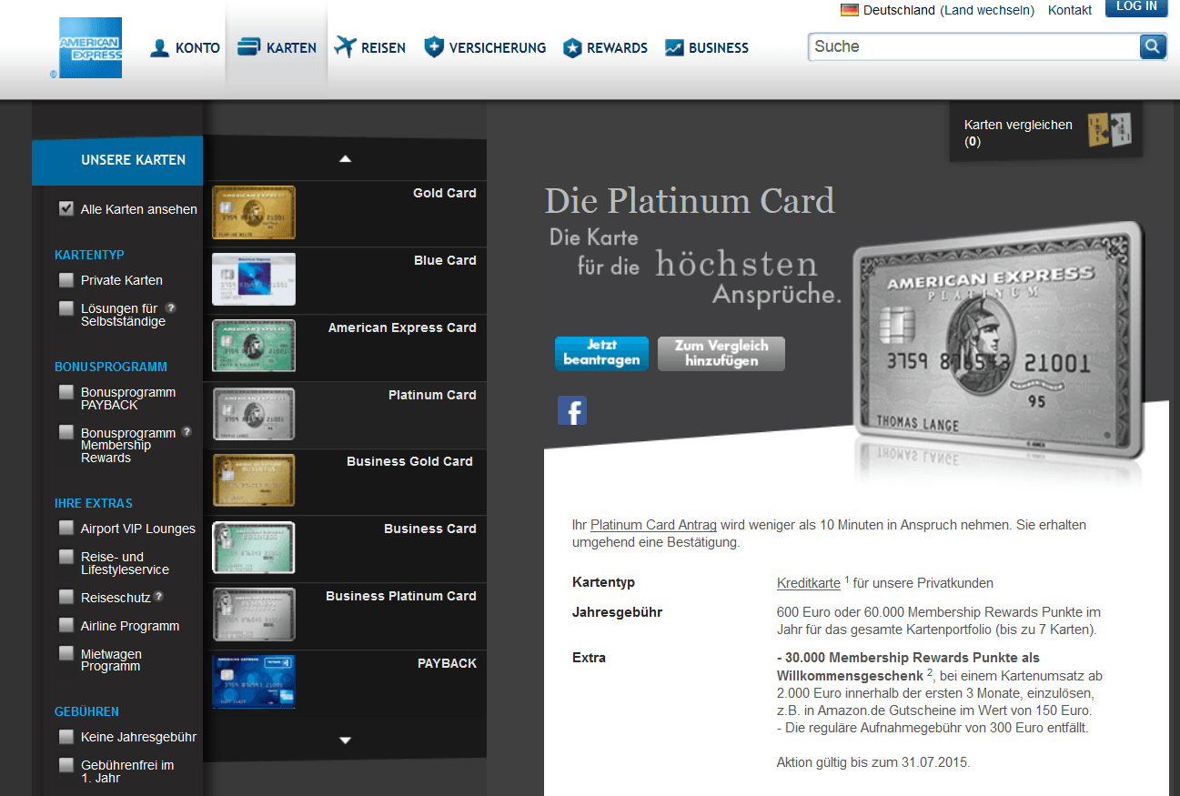Tick Reise- und Lifestyleservice checkbox
The height and width of the screenshot is (796, 1180).
point(66,556)
